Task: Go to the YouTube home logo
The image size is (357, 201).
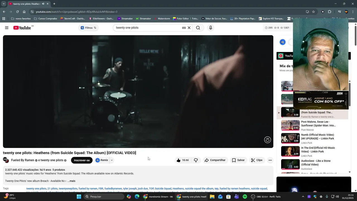Action: click(22, 28)
